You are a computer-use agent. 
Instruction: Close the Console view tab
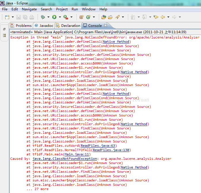click(x=105, y=25)
